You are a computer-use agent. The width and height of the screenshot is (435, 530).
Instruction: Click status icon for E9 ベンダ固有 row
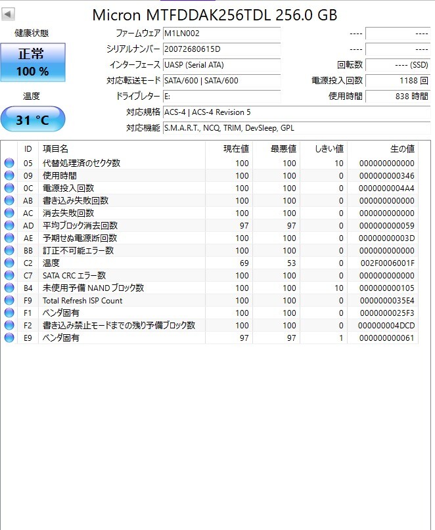point(9,338)
